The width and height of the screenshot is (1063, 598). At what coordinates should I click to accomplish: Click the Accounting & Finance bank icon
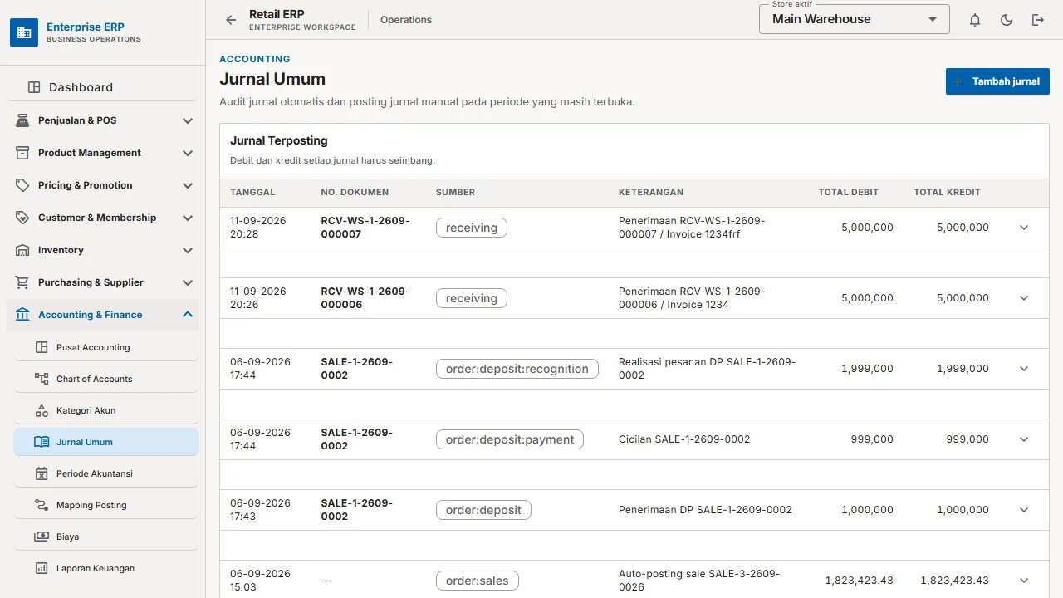point(22,315)
